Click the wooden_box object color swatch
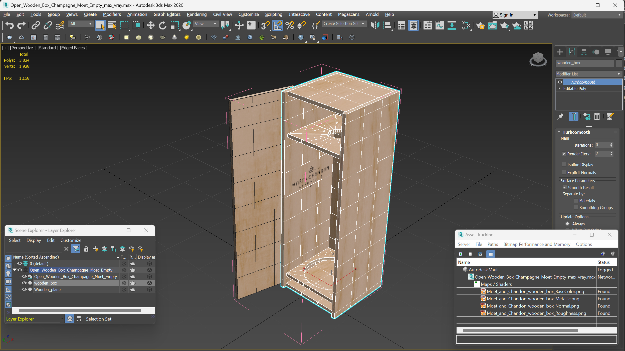This screenshot has width=625, height=351. (x=619, y=63)
